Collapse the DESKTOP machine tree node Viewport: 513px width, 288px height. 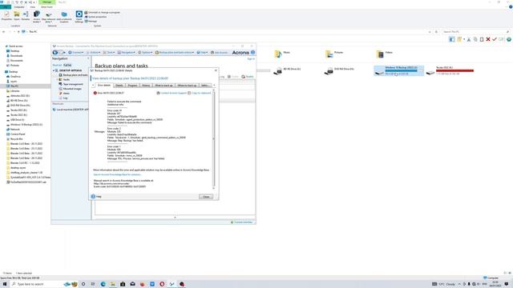click(54, 70)
